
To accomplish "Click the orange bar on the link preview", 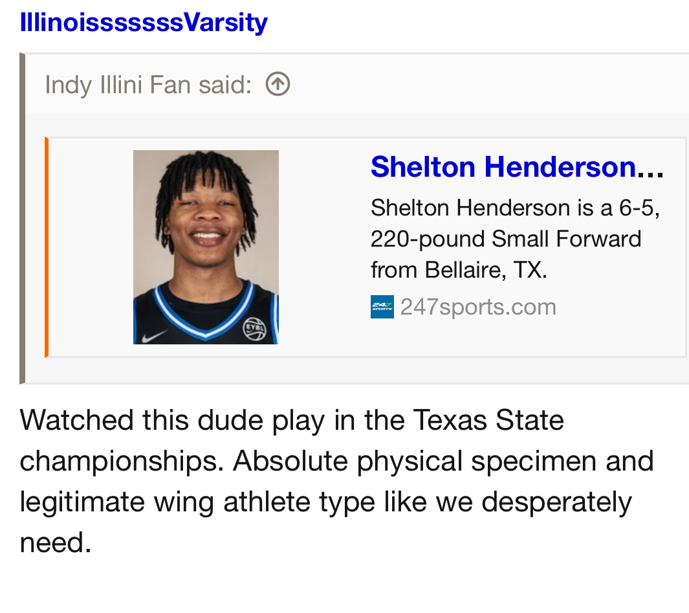I will [47, 247].
